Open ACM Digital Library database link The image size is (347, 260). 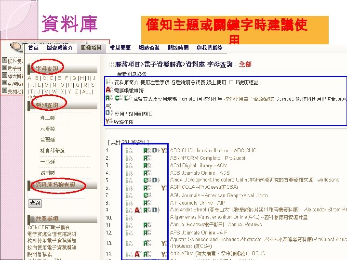[199, 165]
